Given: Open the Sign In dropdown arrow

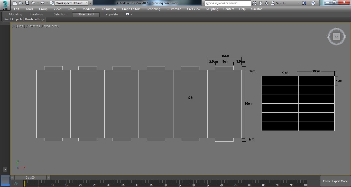Looking at the screenshot, I should pos(299,3).
